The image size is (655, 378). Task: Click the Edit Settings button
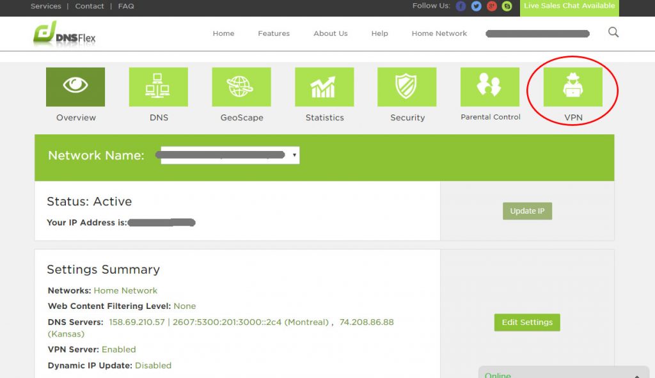click(527, 322)
